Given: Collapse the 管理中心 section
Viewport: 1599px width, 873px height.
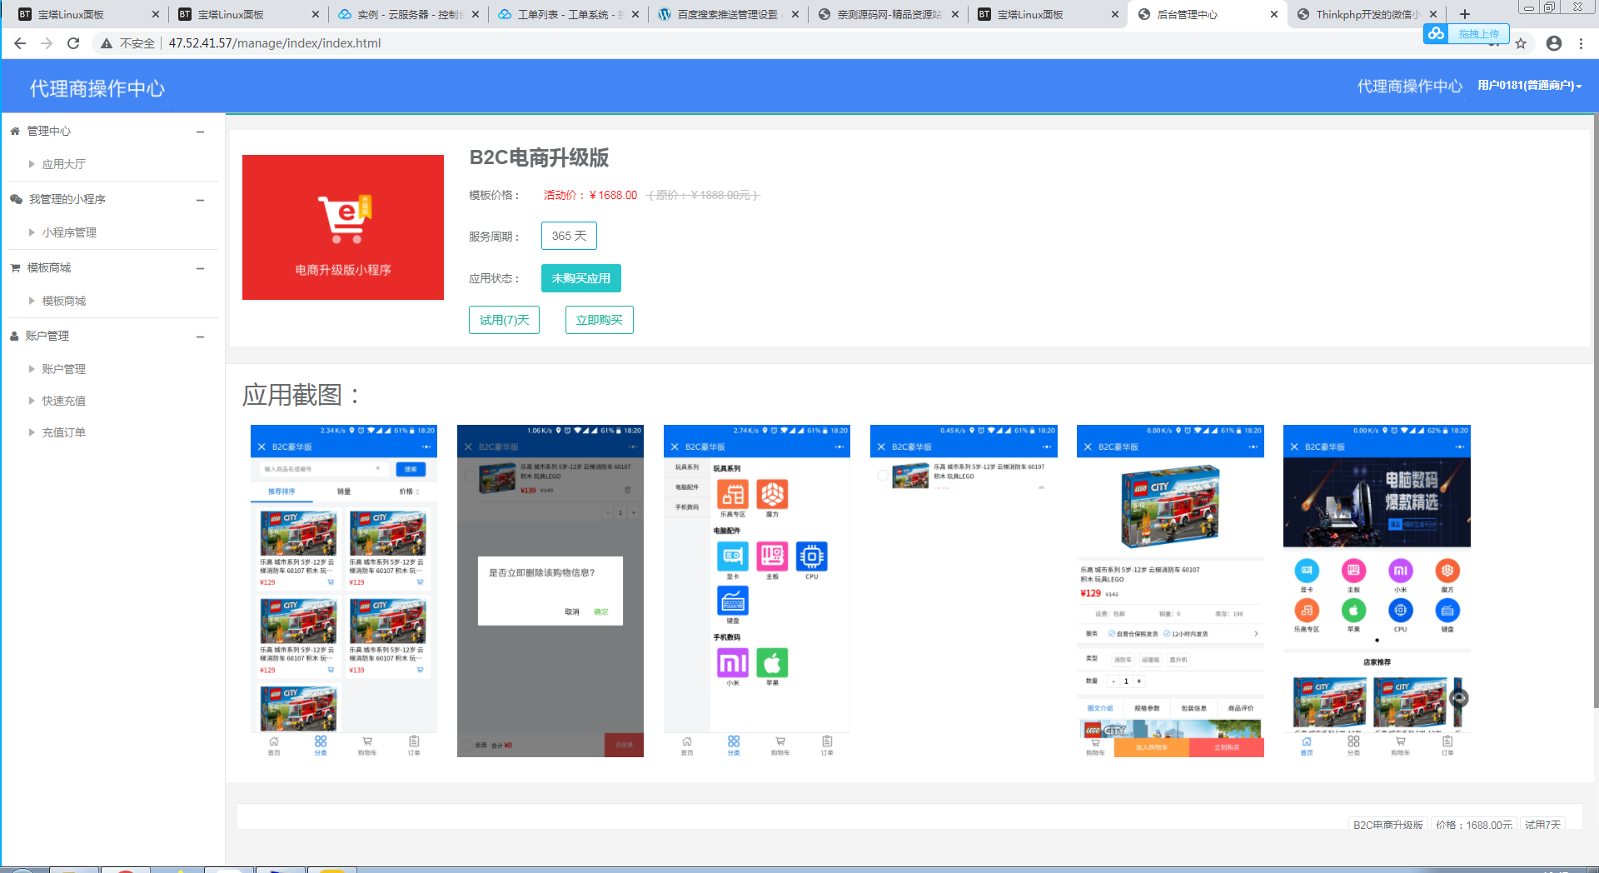Looking at the screenshot, I should 200,132.
